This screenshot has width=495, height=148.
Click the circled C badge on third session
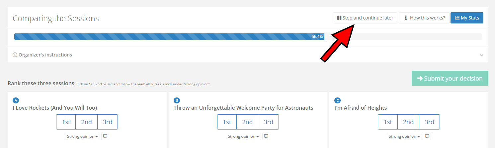coord(337,100)
